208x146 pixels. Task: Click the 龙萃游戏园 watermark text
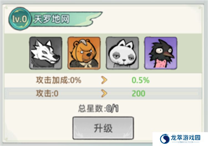tap(186, 138)
